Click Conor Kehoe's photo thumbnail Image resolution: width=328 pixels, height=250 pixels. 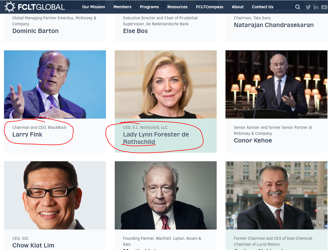tap(276, 84)
